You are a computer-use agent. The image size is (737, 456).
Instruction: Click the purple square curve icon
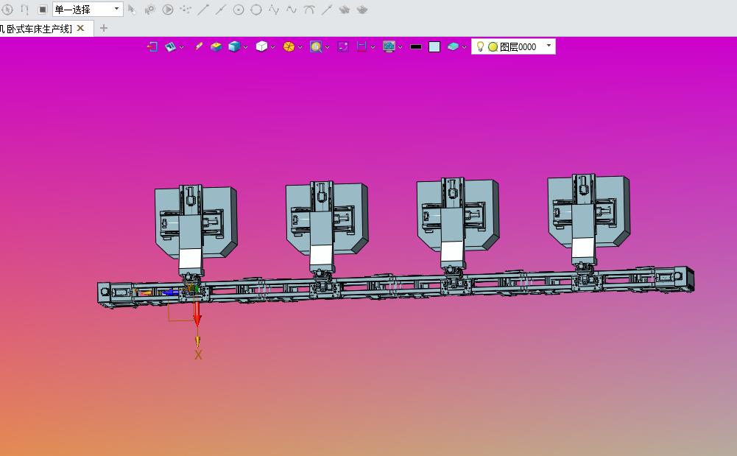[x=343, y=46]
